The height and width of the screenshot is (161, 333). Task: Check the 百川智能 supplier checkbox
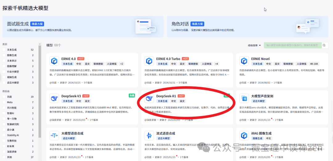[x=4, y=108]
